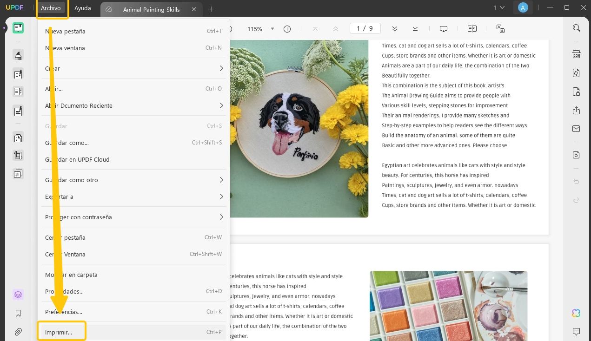Open the convert PDF icon
The image size is (591, 341).
(x=577, y=73)
